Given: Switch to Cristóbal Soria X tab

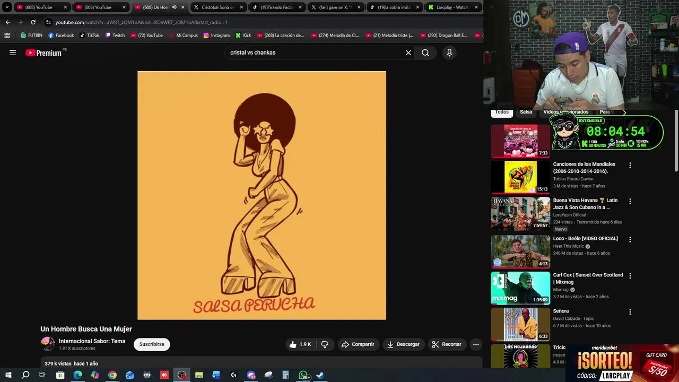Looking at the screenshot, I should point(219,7).
